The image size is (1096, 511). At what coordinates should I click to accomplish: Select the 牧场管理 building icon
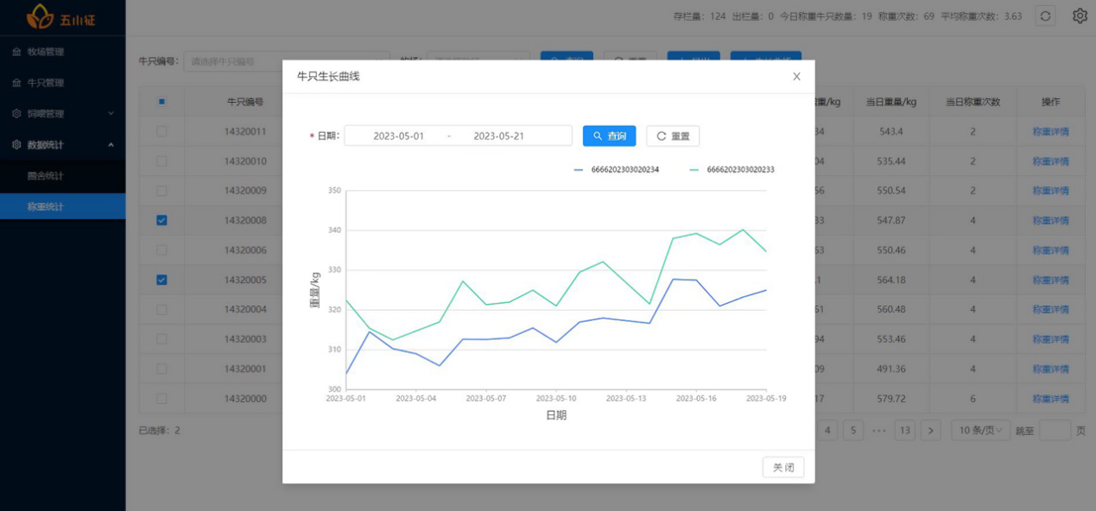point(17,51)
